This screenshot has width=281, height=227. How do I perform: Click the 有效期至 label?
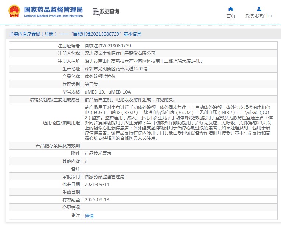click(x=71, y=199)
